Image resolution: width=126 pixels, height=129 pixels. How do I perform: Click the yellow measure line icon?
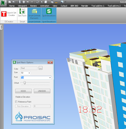point(56,2)
